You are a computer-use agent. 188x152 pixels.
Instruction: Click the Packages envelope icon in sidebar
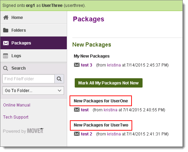(x=6, y=43)
